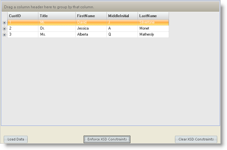This screenshot has height=150, width=227.
Task: Click the Jessica first name cell
Action: [x=91, y=29]
